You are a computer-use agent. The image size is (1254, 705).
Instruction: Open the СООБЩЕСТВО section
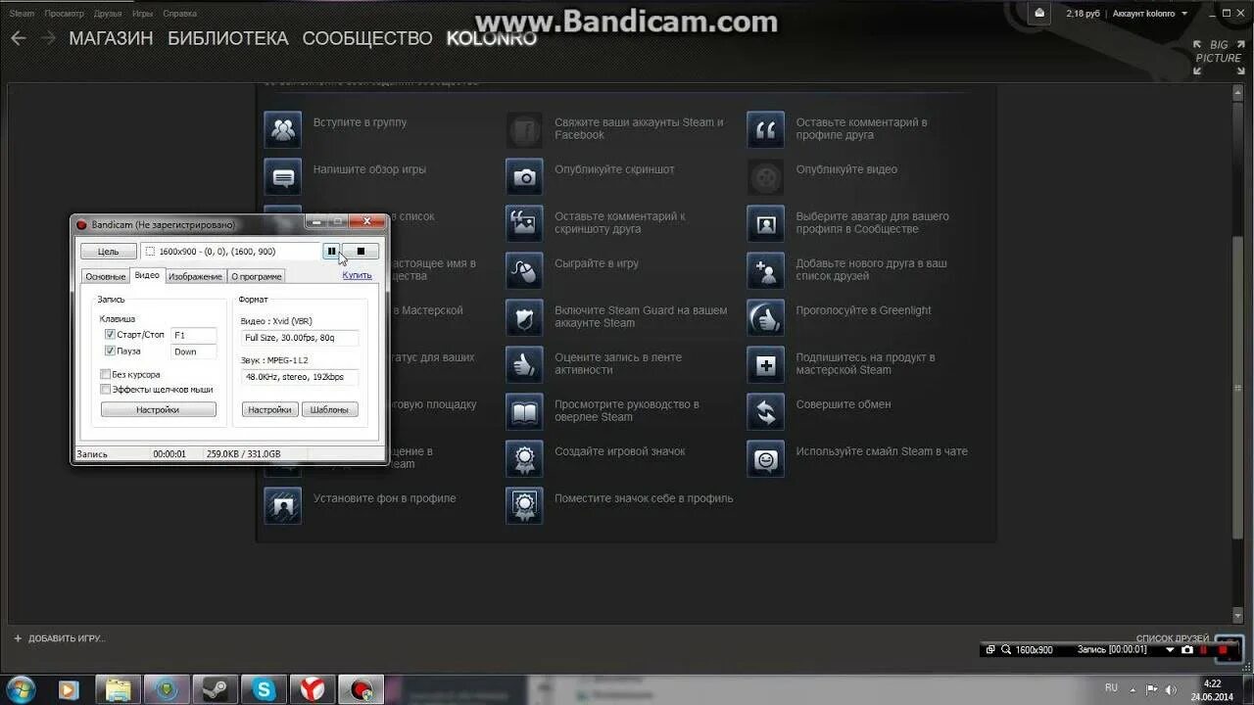tap(367, 38)
